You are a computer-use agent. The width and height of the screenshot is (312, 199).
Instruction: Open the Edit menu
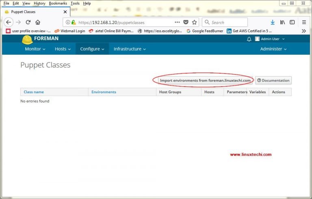pos(16,3)
